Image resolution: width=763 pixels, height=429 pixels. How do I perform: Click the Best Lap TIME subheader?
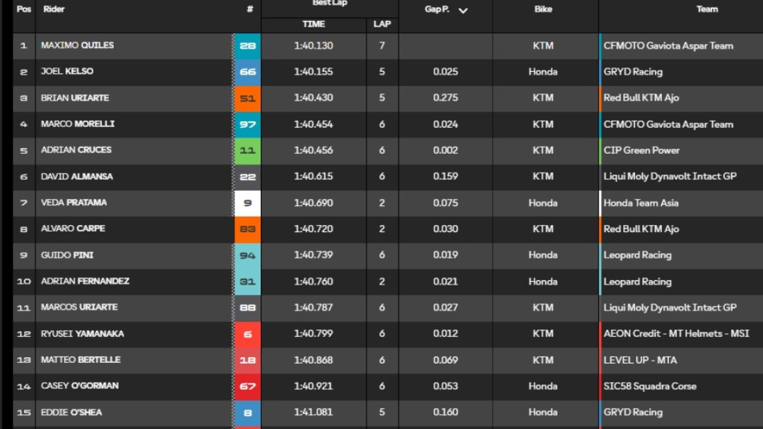click(x=313, y=24)
